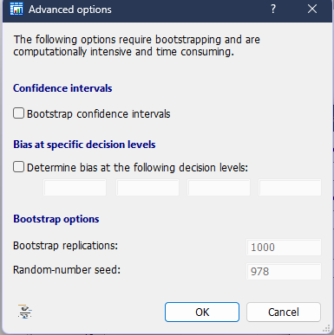Click the small options icon beside OK

pyautogui.click(x=25, y=312)
